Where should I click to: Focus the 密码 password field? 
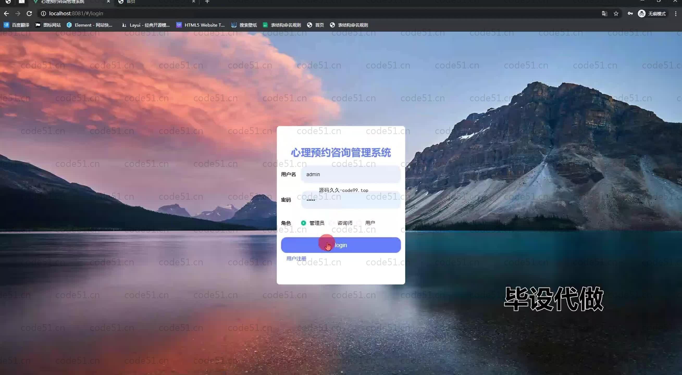[x=351, y=200]
